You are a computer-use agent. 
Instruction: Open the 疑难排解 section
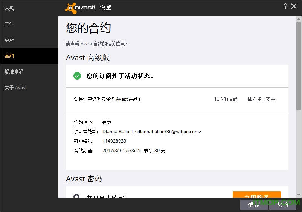coord(14,72)
